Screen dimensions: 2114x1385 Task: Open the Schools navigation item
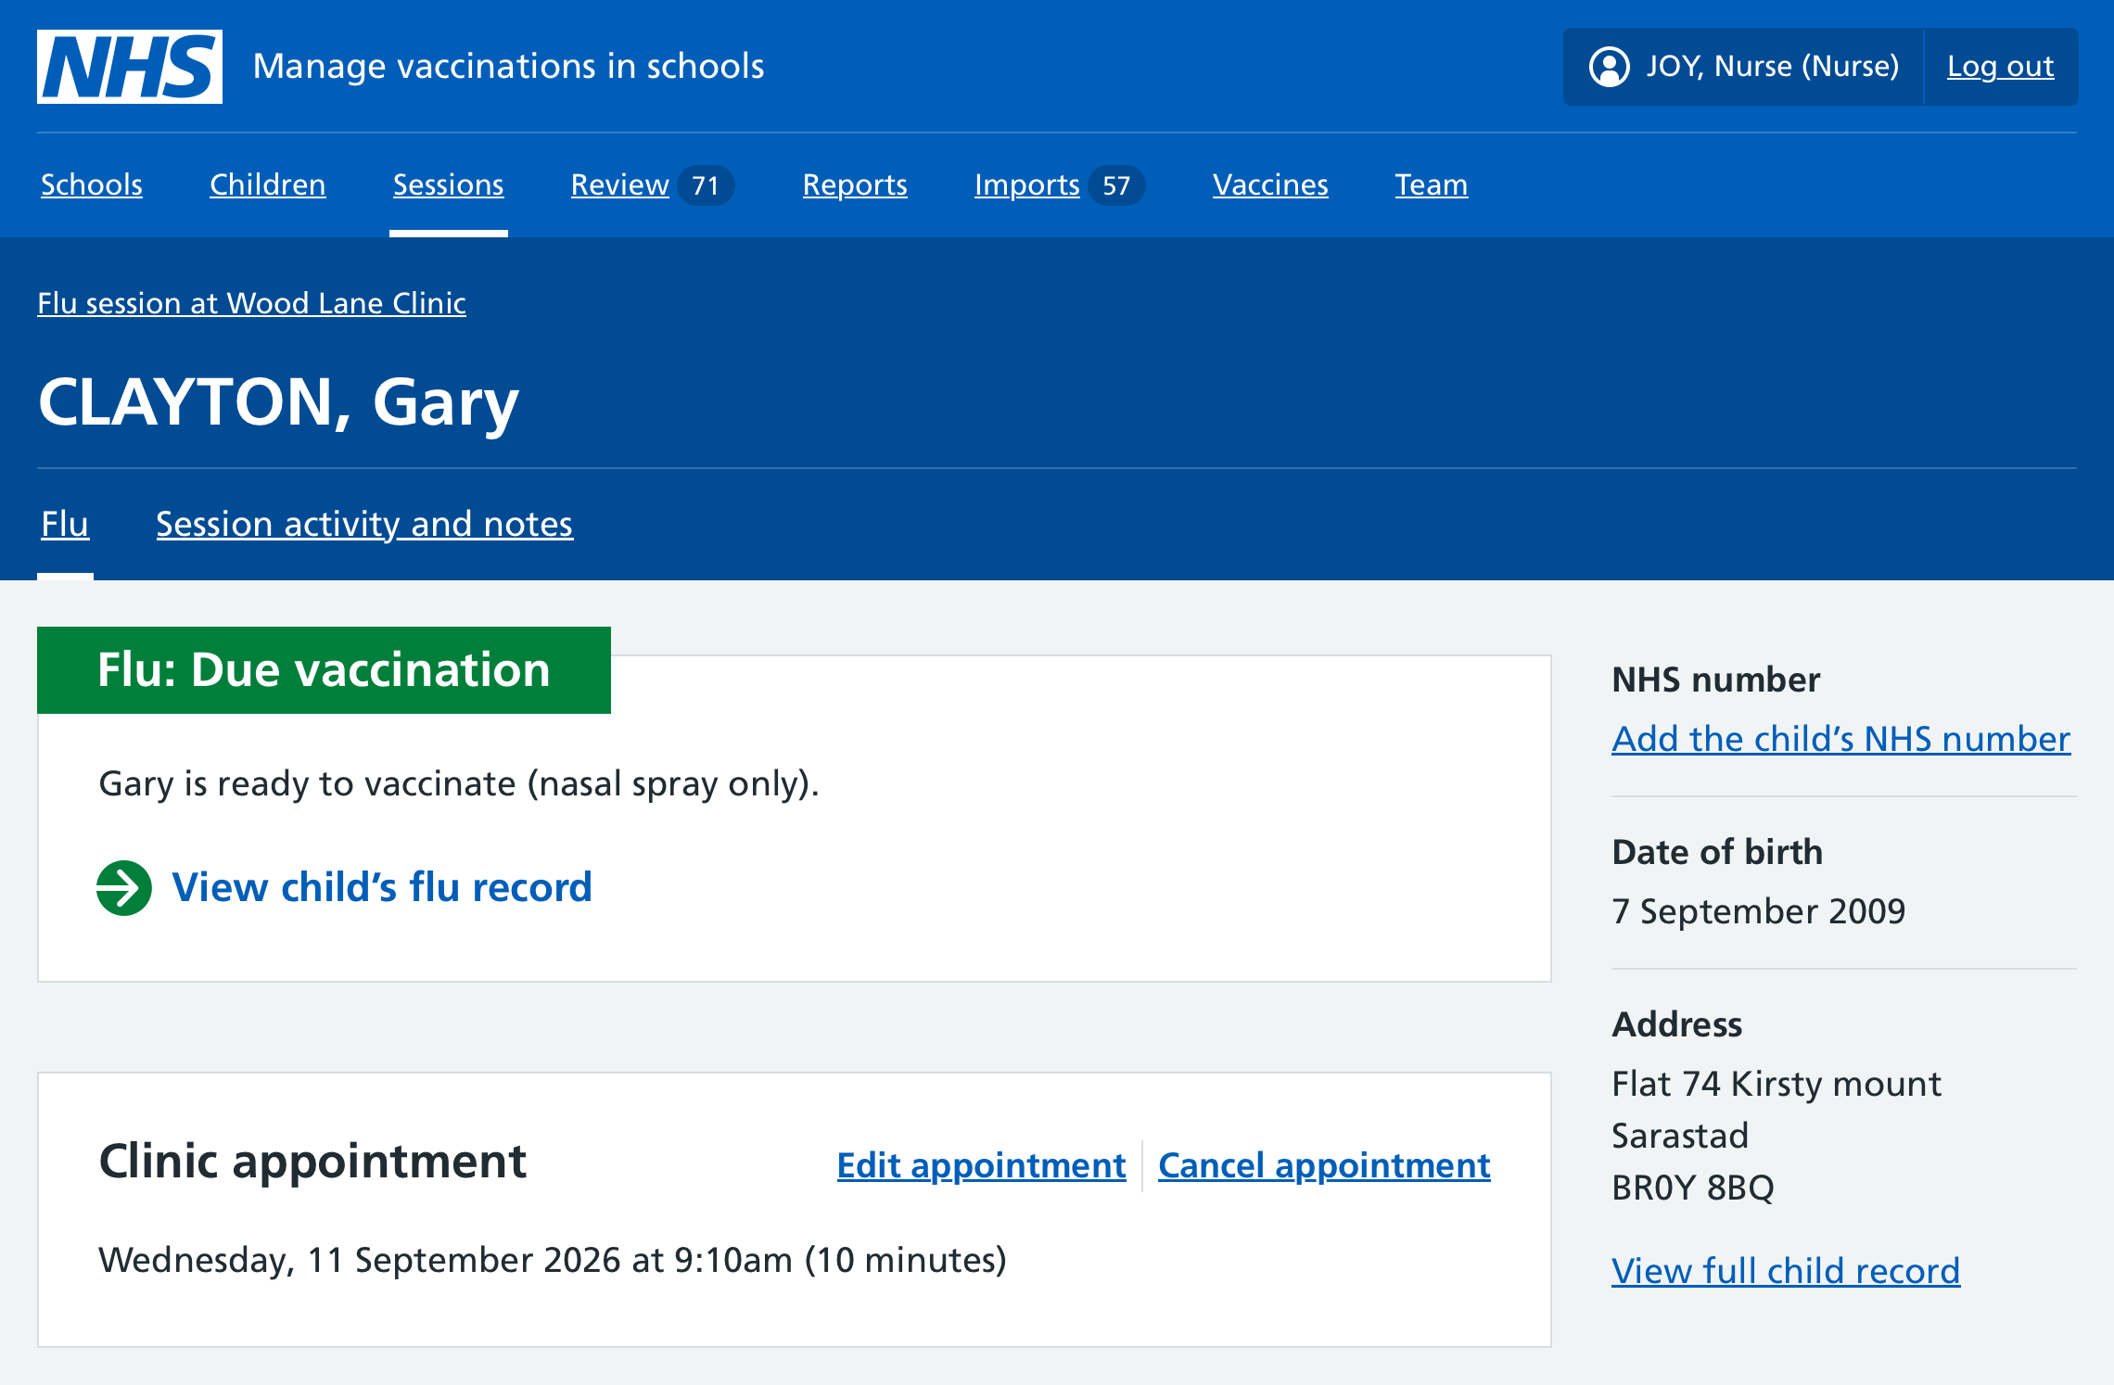coord(92,184)
